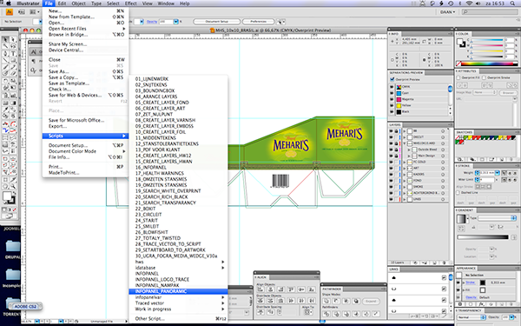This screenshot has height=326, width=521.
Task: Click the Unite shape mode in Pathfinder
Action: (x=326, y=301)
